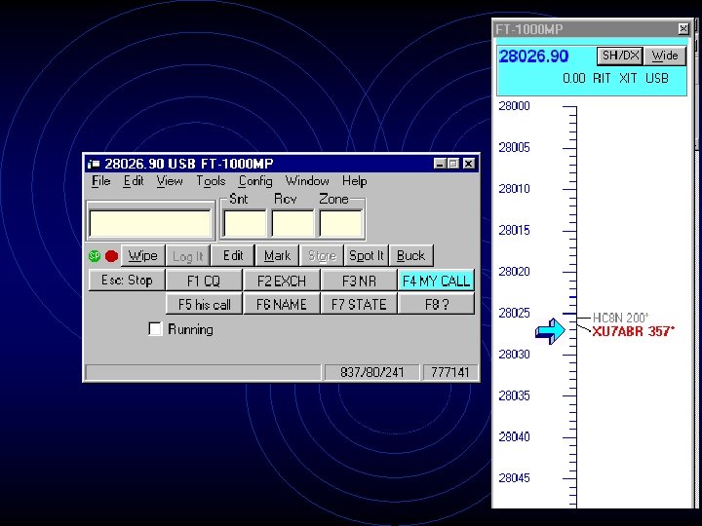Click the F1 CQ button
The width and height of the screenshot is (702, 526).
pyautogui.click(x=204, y=281)
